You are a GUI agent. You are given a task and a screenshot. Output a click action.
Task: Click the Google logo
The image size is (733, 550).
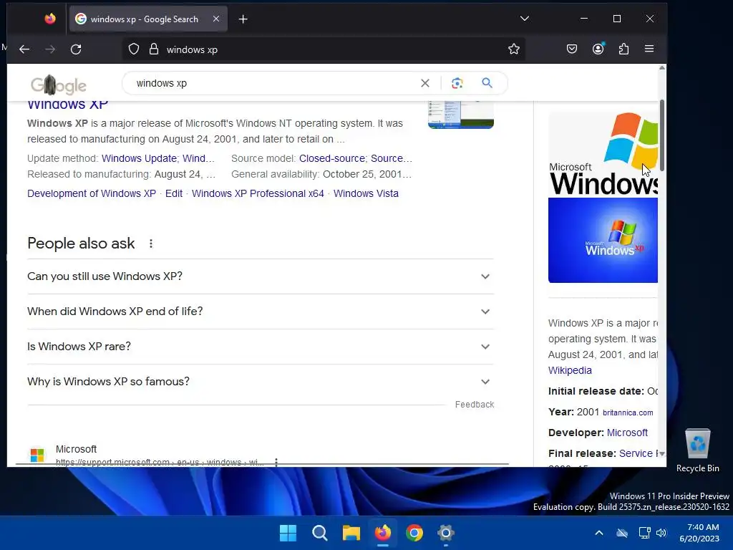pyautogui.click(x=59, y=85)
